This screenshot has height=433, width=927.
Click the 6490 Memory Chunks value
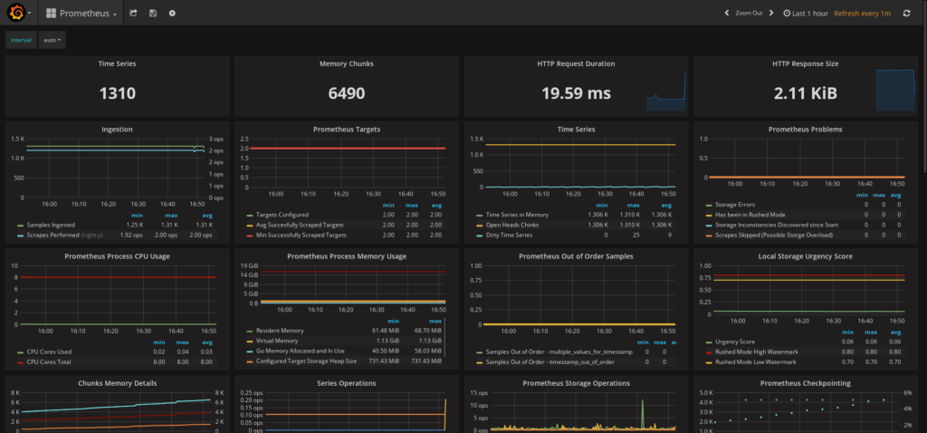tap(347, 93)
